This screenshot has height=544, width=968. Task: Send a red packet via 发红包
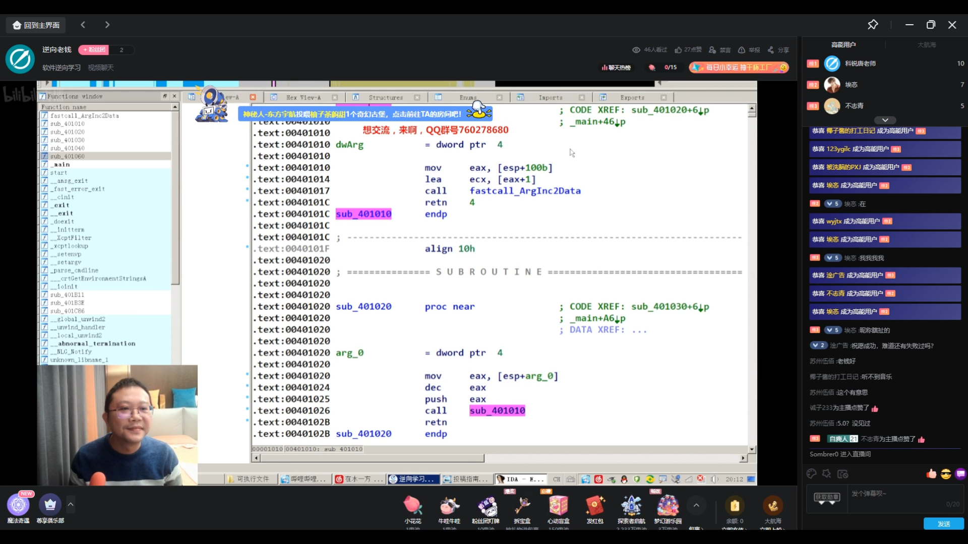coord(595,510)
